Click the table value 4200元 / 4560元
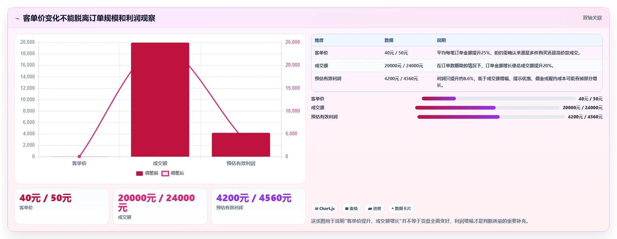 tap(401, 79)
